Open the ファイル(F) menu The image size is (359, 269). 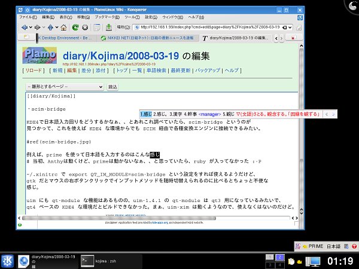(x=28, y=17)
